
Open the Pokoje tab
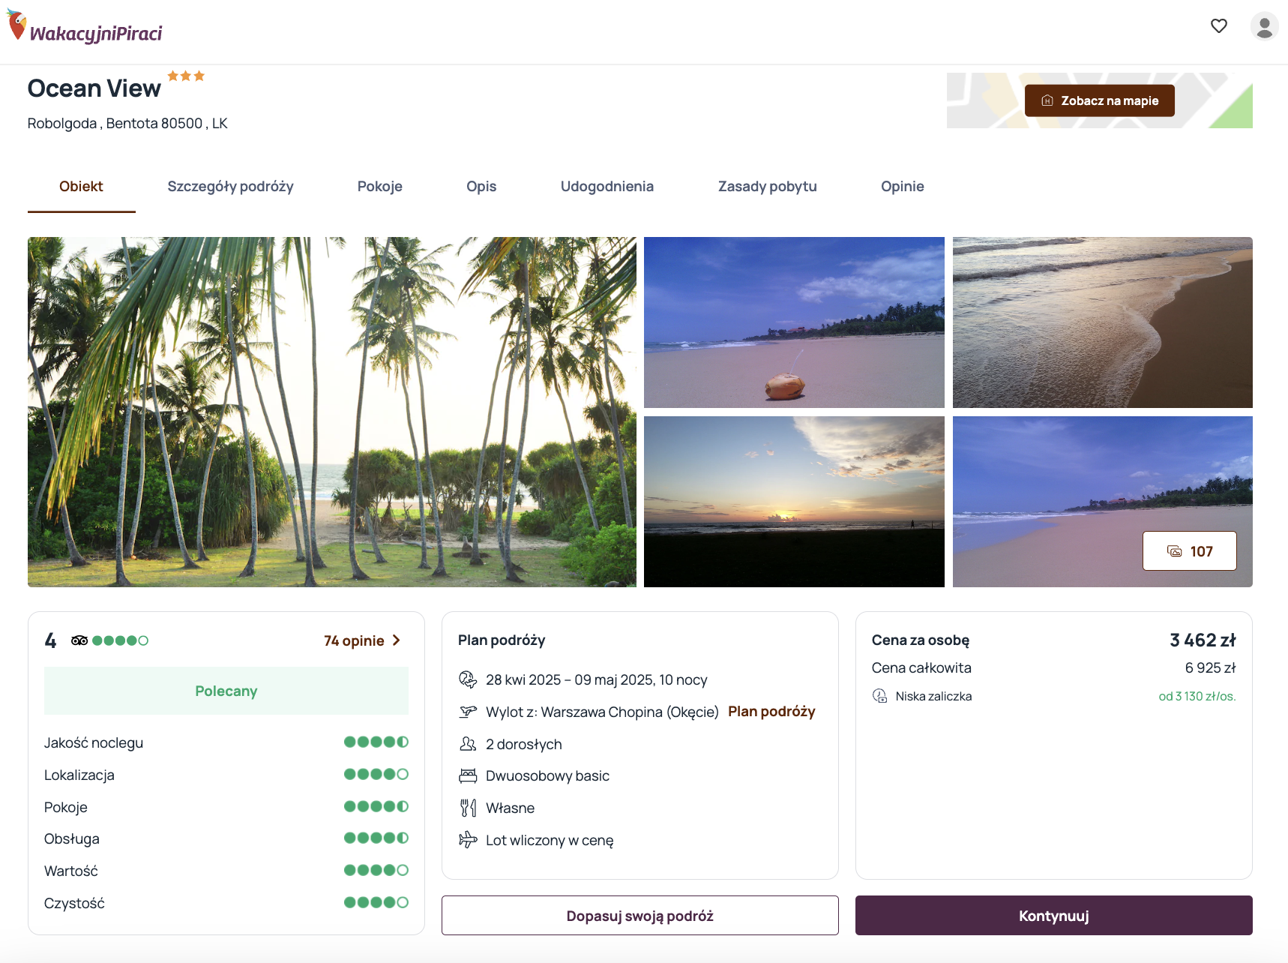pos(380,187)
